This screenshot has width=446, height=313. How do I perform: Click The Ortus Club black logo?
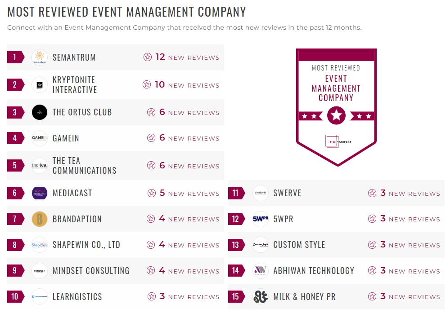pos(40,112)
